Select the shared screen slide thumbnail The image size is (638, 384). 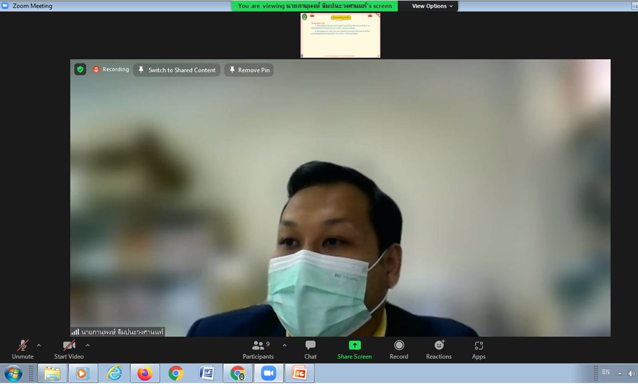pos(340,35)
